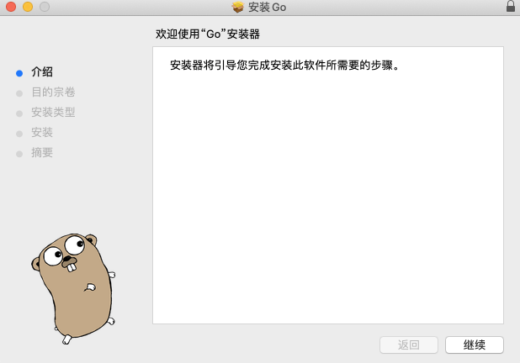Select the 目的宗卷 step in sidebar
The image size is (520, 363).
click(x=53, y=92)
